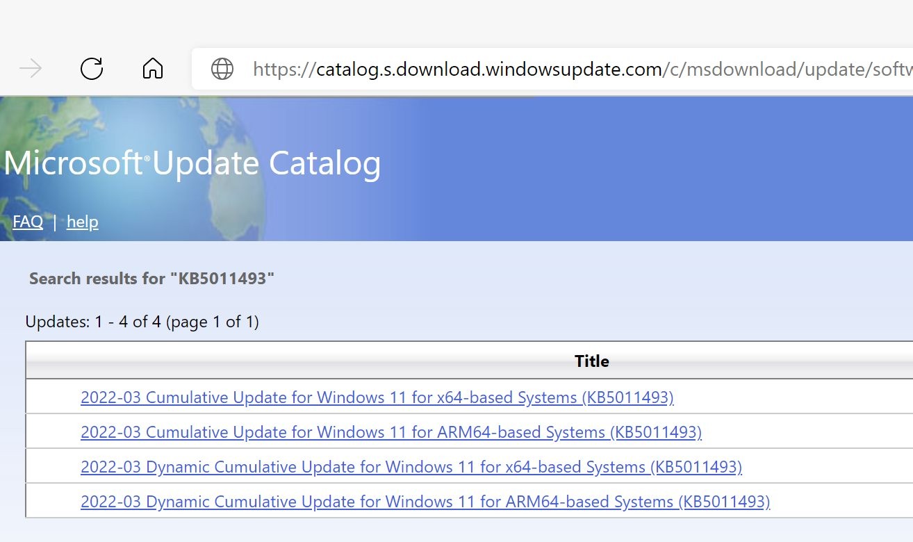The height and width of the screenshot is (542, 913).
Task: Click the browser forward arrow
Action: (x=31, y=68)
